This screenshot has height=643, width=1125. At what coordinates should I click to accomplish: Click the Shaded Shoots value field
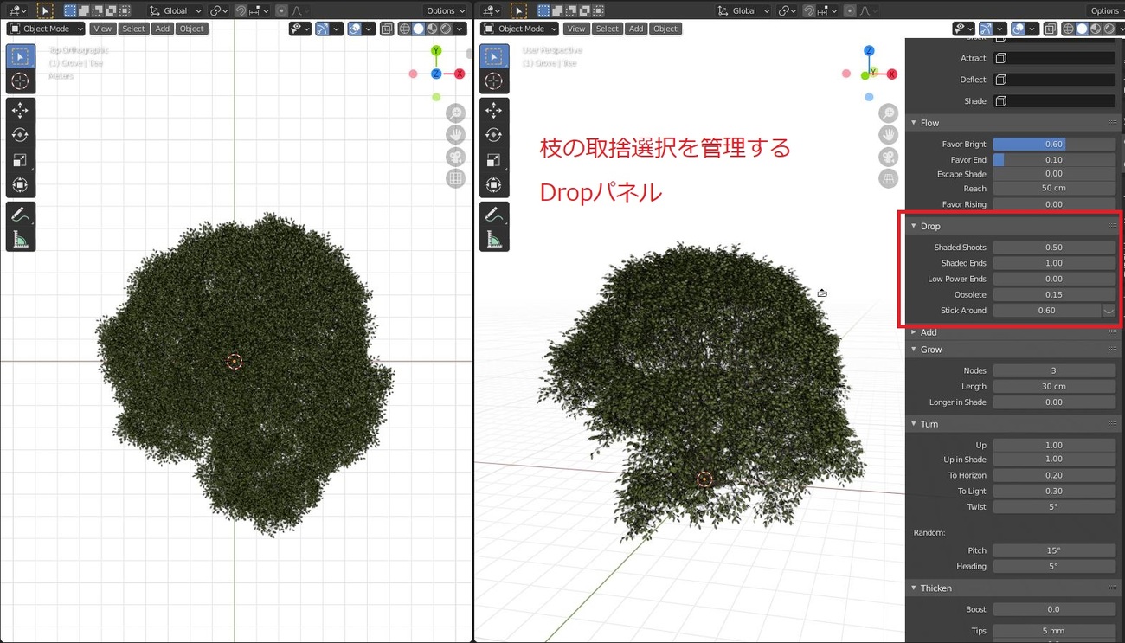click(1053, 248)
